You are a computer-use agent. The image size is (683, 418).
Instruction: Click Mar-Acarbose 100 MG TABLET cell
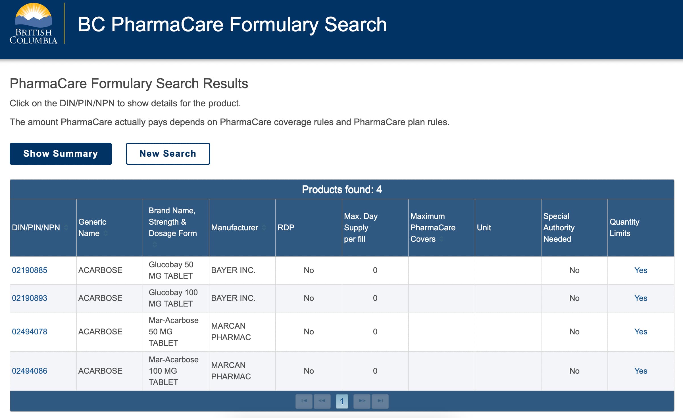(x=176, y=371)
